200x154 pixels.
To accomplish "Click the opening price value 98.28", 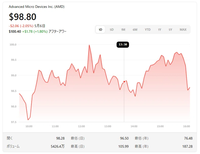I will 60,138.
